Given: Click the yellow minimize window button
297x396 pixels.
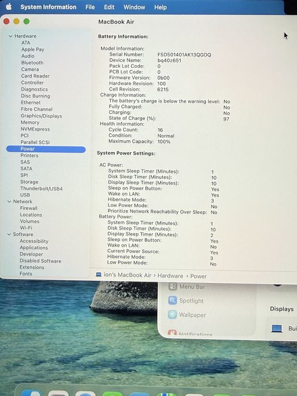Looking at the screenshot, I should point(16,21).
